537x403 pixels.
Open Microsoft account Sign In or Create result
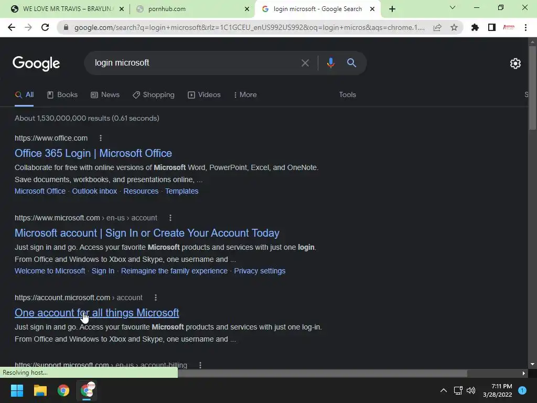point(147,233)
